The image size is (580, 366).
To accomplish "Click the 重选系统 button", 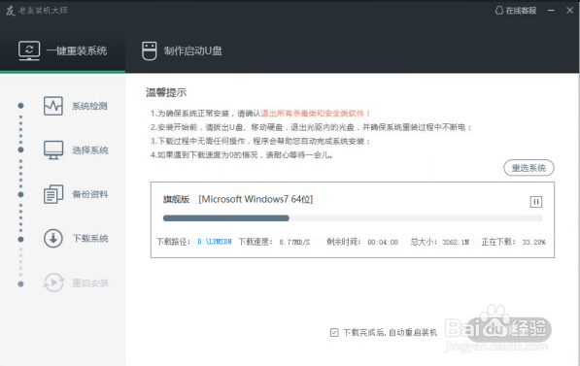I will tap(529, 168).
